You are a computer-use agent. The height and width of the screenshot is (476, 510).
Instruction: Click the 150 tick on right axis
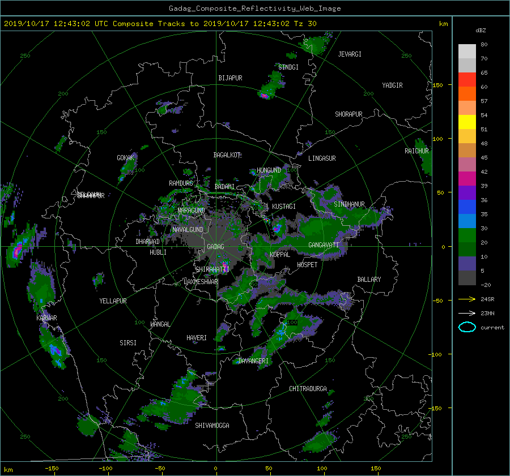438,85
